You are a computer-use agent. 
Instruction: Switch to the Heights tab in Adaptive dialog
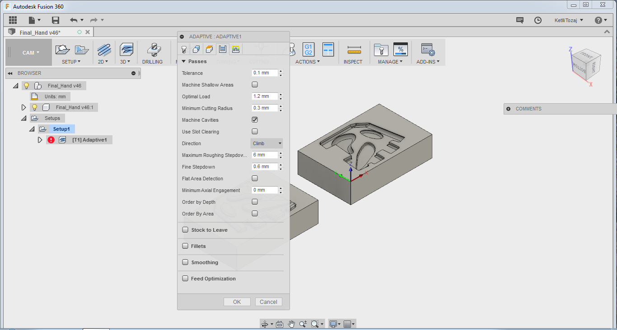click(x=209, y=49)
